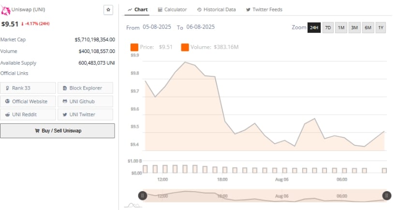The height and width of the screenshot is (210, 399).
Task: Click the Buy / Sell Uniswap button
Action: pos(58,131)
